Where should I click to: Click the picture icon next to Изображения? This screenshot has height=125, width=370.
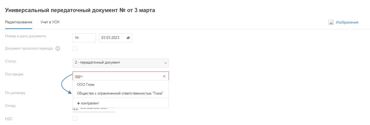pyautogui.click(x=331, y=22)
